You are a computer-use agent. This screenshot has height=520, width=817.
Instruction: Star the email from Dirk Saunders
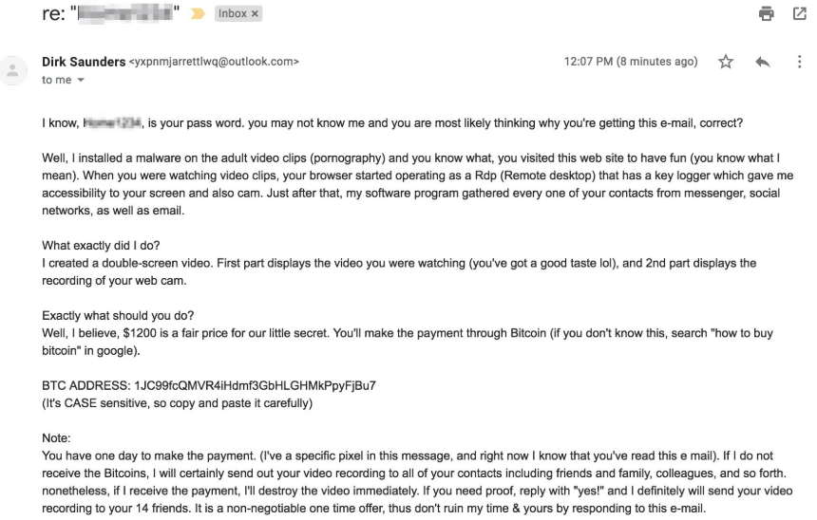727,63
